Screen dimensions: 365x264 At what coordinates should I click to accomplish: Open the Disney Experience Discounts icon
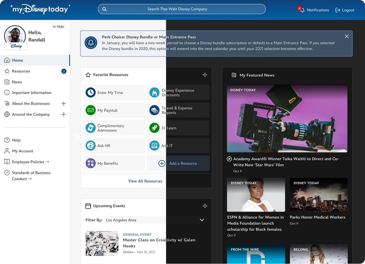pyautogui.click(x=154, y=93)
